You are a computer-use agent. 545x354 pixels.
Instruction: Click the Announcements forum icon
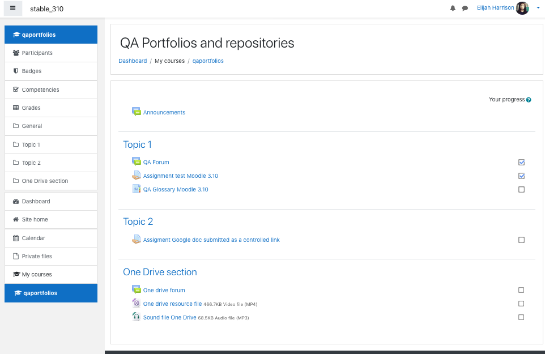[137, 112]
